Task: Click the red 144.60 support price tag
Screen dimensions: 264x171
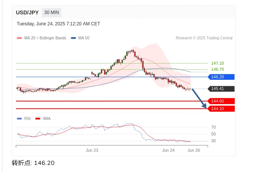Action: point(221,101)
